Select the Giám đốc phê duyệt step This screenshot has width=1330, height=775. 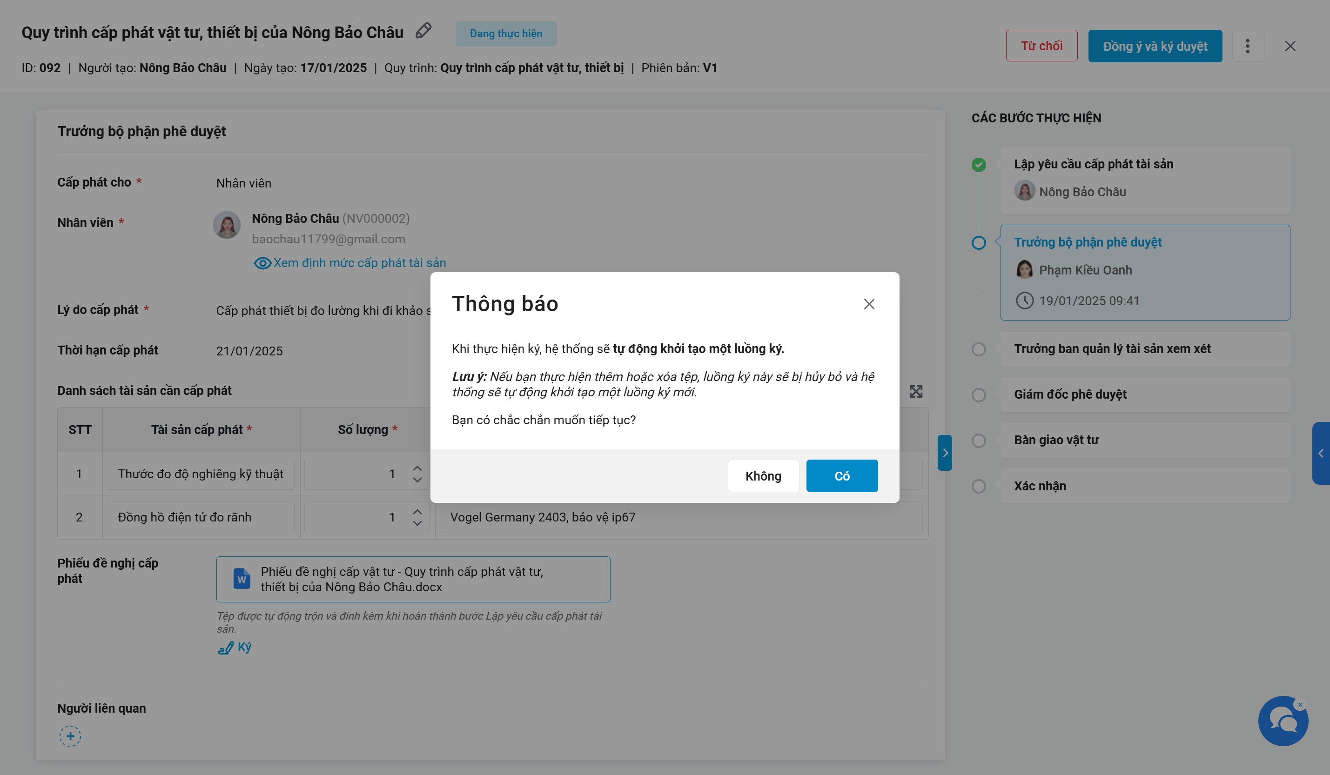point(1070,394)
